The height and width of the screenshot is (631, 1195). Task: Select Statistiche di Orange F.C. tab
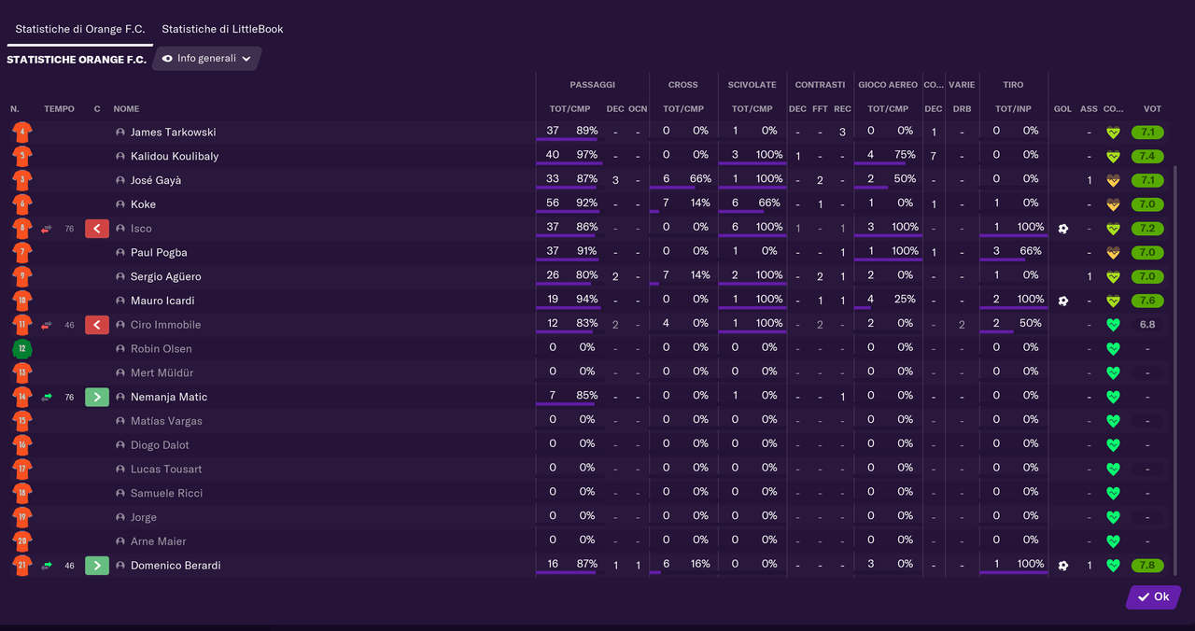80,29
